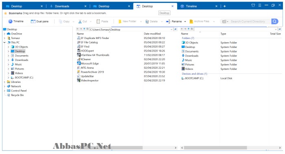Open the hamburger menu in title bar

coord(260,5)
